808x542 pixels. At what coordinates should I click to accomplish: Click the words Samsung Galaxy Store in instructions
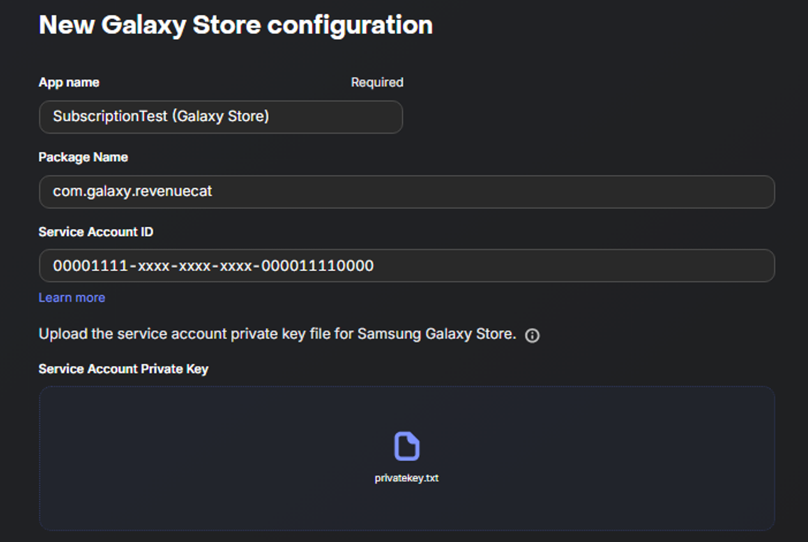pyautogui.click(x=436, y=334)
